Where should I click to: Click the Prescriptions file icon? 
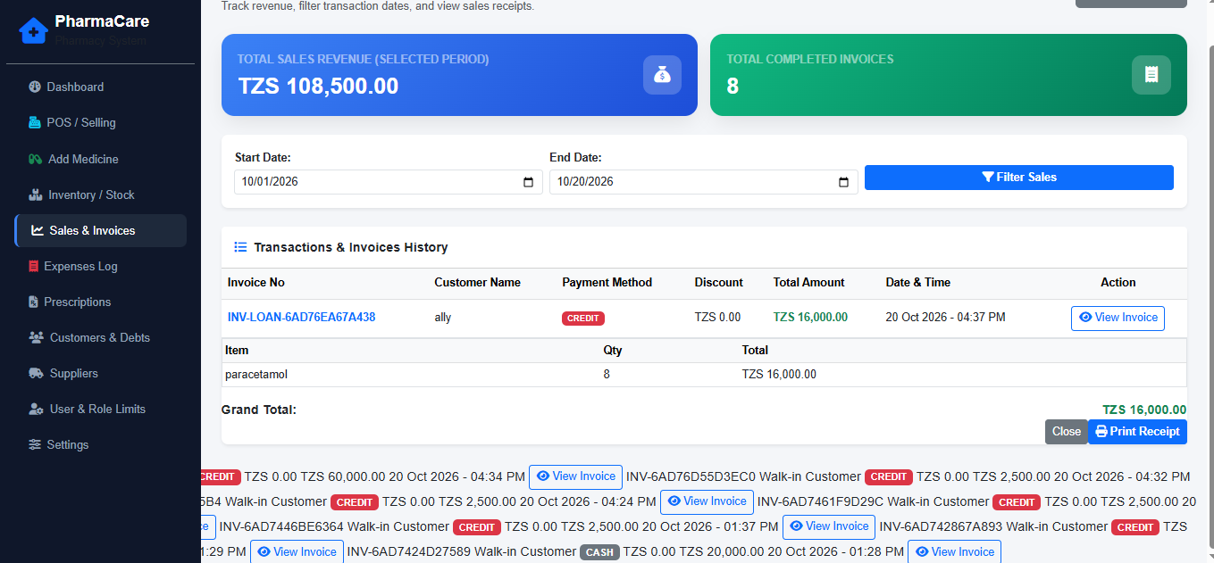pos(34,302)
